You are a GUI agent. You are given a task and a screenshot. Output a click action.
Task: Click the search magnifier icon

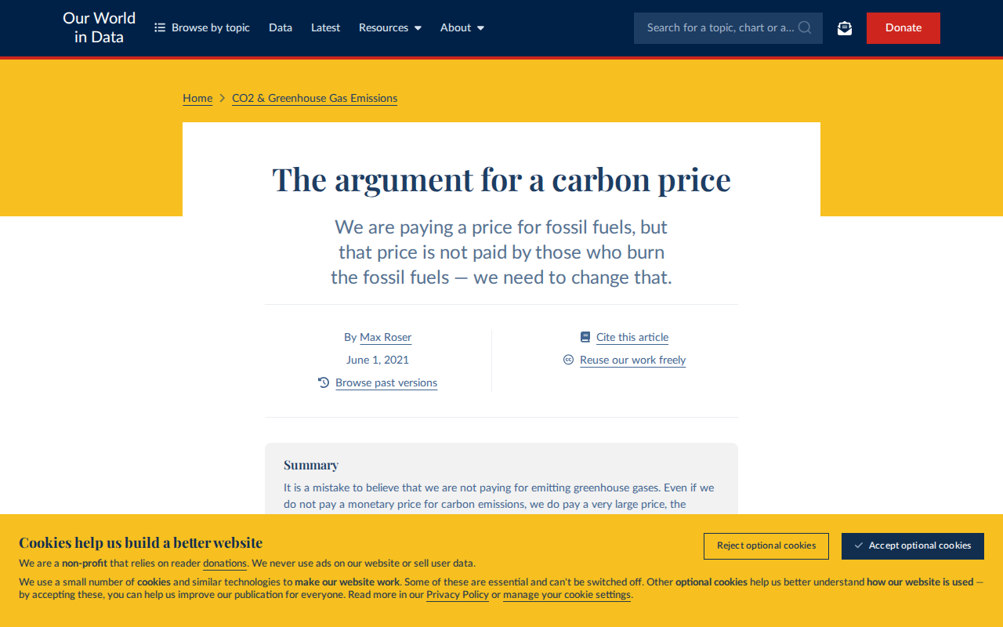click(805, 27)
